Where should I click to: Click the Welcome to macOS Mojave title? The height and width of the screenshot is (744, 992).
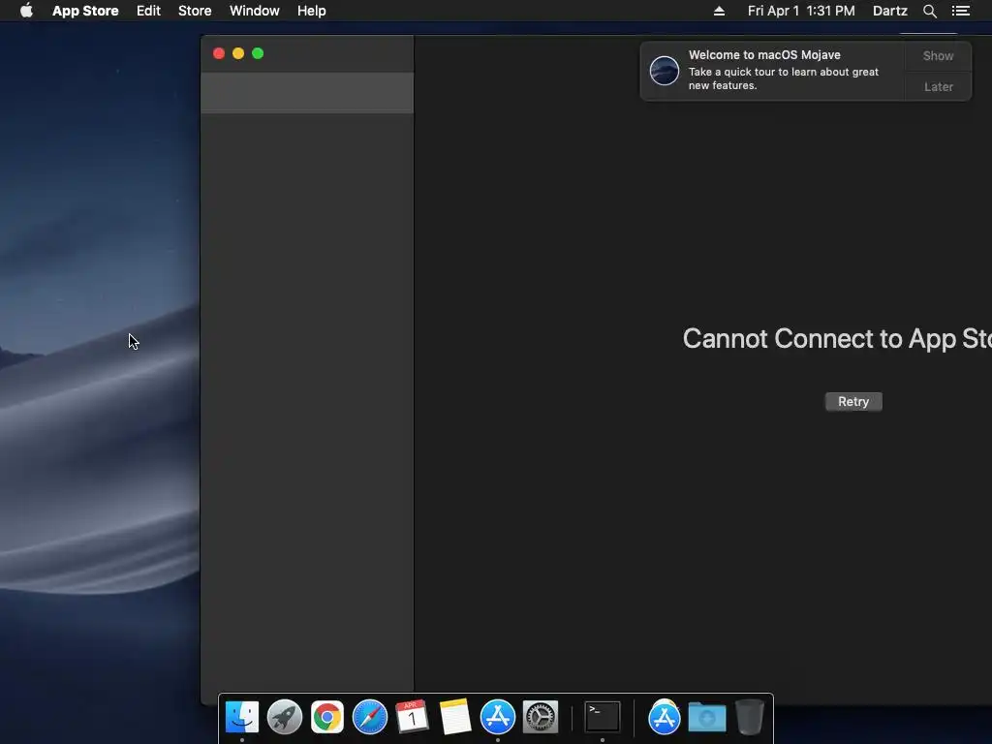coord(764,55)
